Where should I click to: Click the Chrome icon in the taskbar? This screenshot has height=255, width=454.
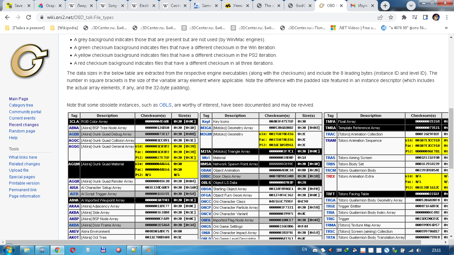point(57,250)
